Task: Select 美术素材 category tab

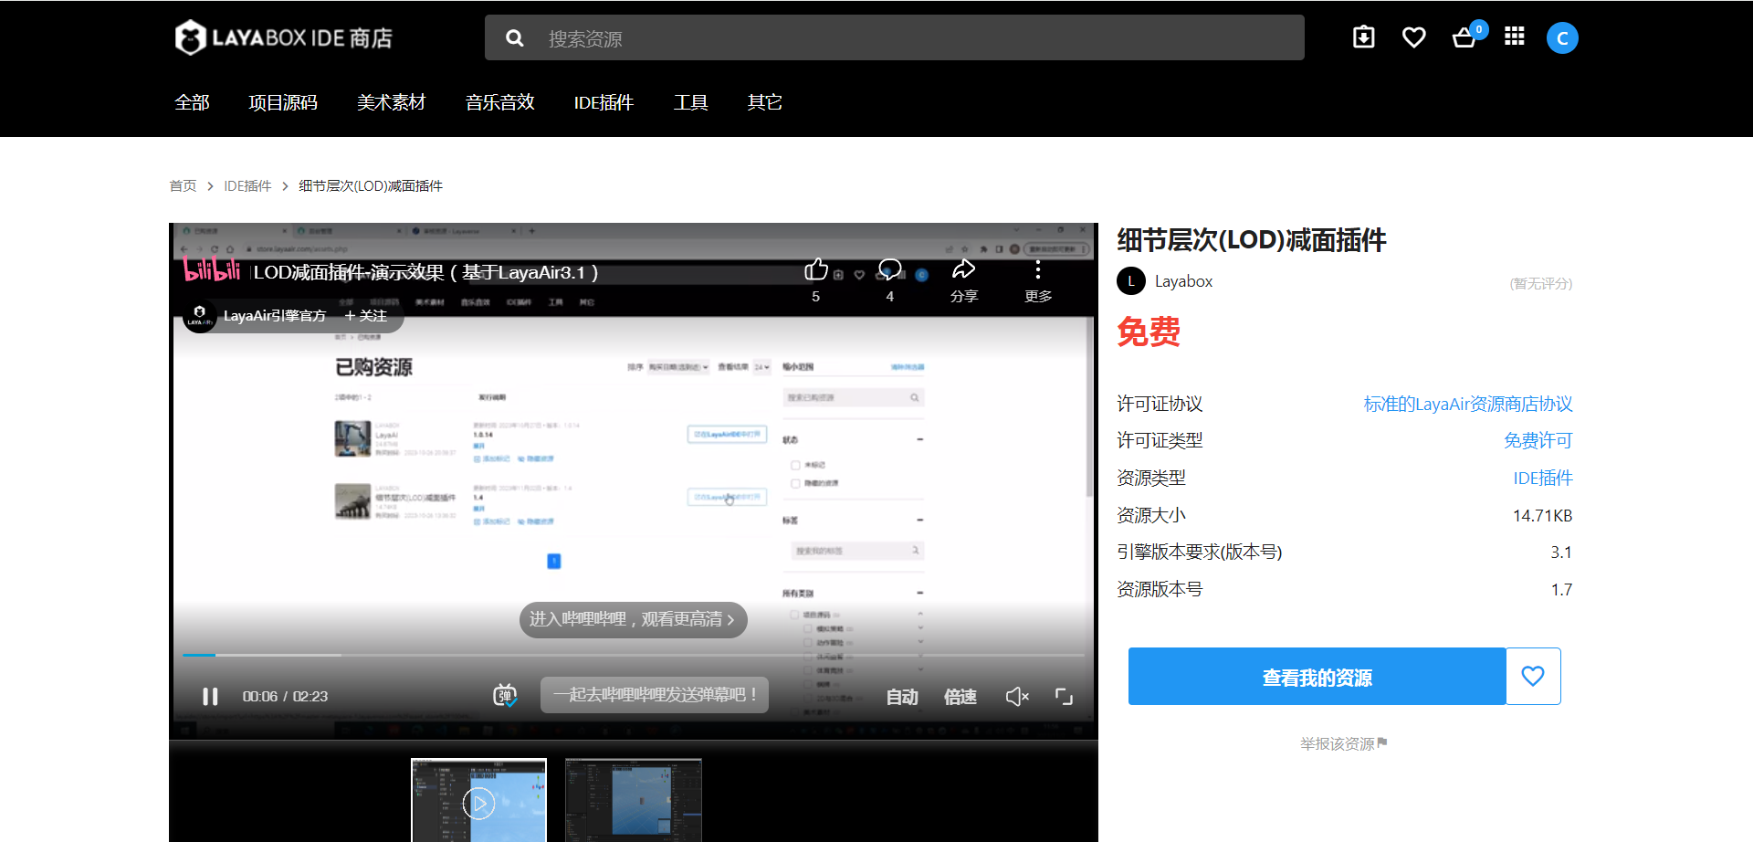Action: coord(392,102)
